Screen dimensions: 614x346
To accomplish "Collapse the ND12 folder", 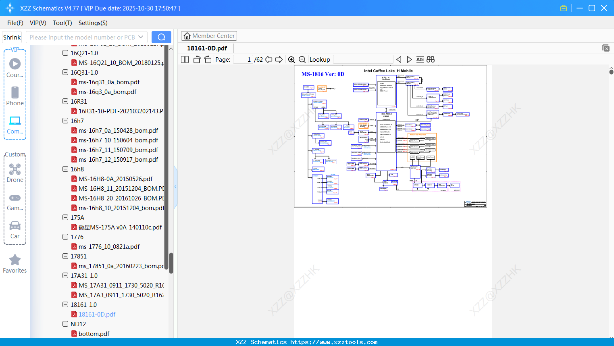I will [x=65, y=324].
